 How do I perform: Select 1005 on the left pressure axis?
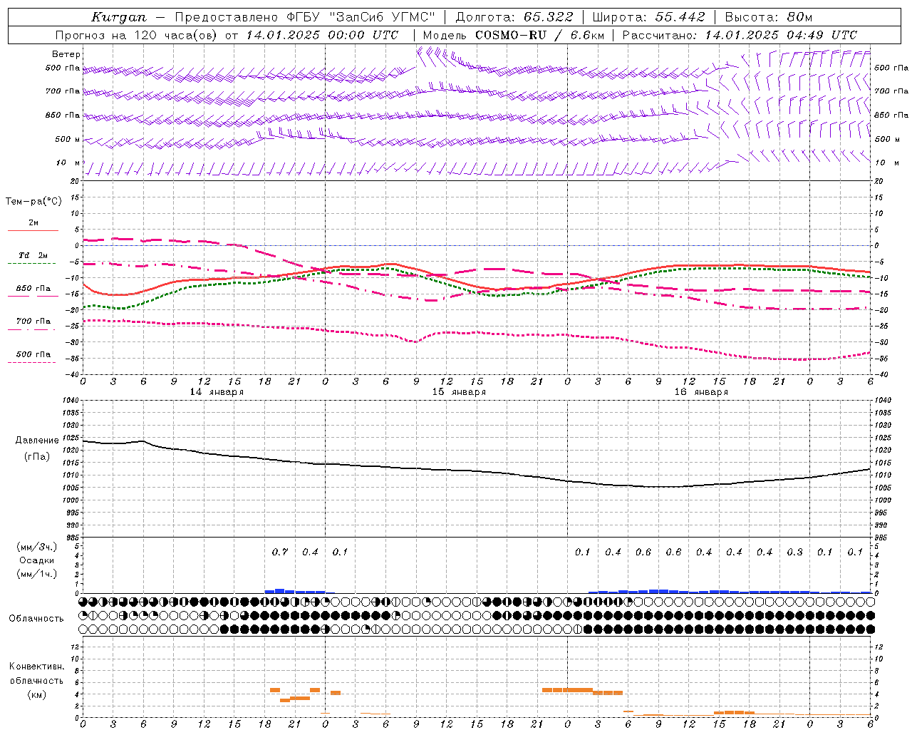pyautogui.click(x=70, y=488)
